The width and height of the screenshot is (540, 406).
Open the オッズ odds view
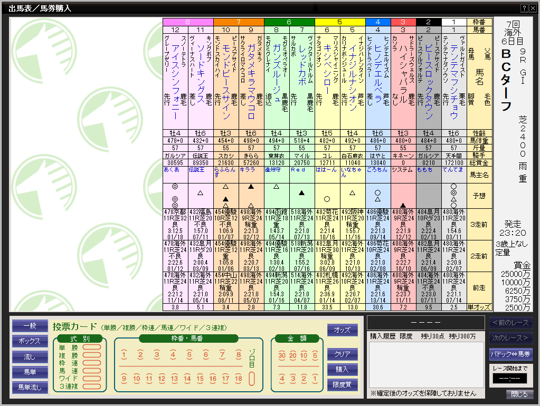click(x=343, y=330)
